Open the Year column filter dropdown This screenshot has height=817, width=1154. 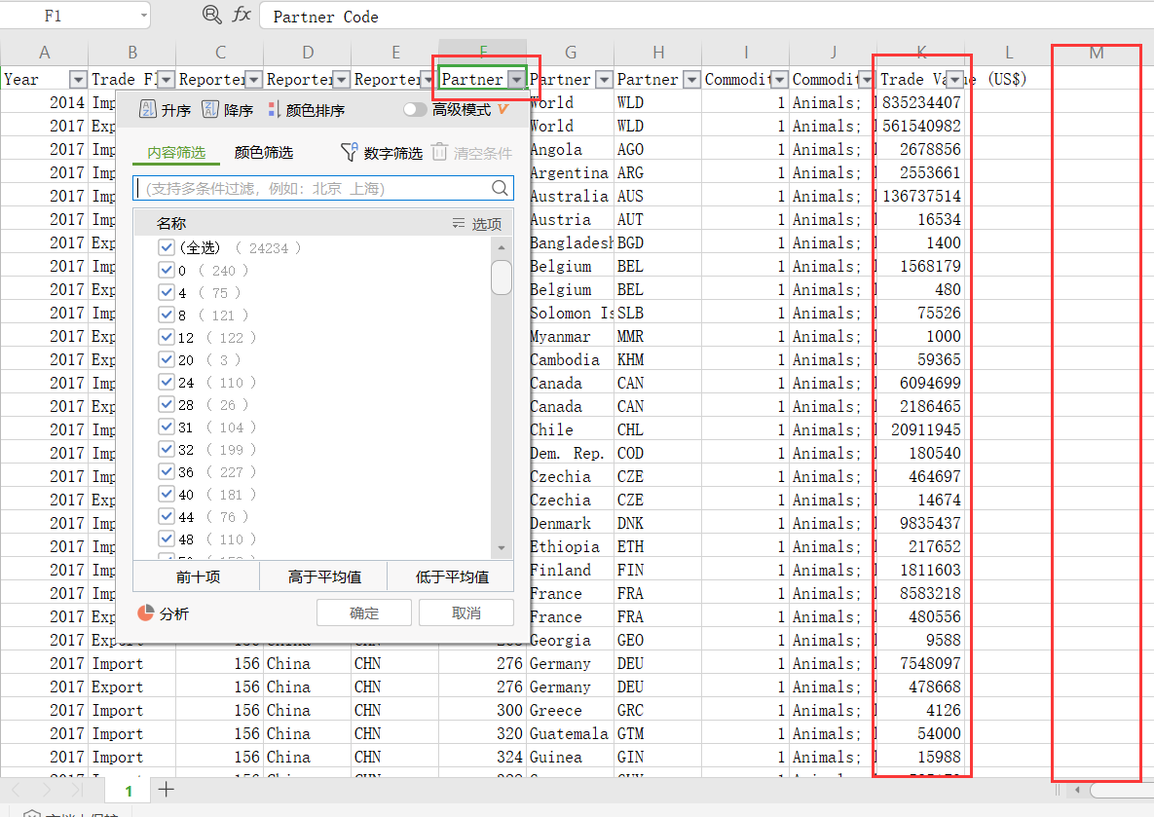(78, 80)
